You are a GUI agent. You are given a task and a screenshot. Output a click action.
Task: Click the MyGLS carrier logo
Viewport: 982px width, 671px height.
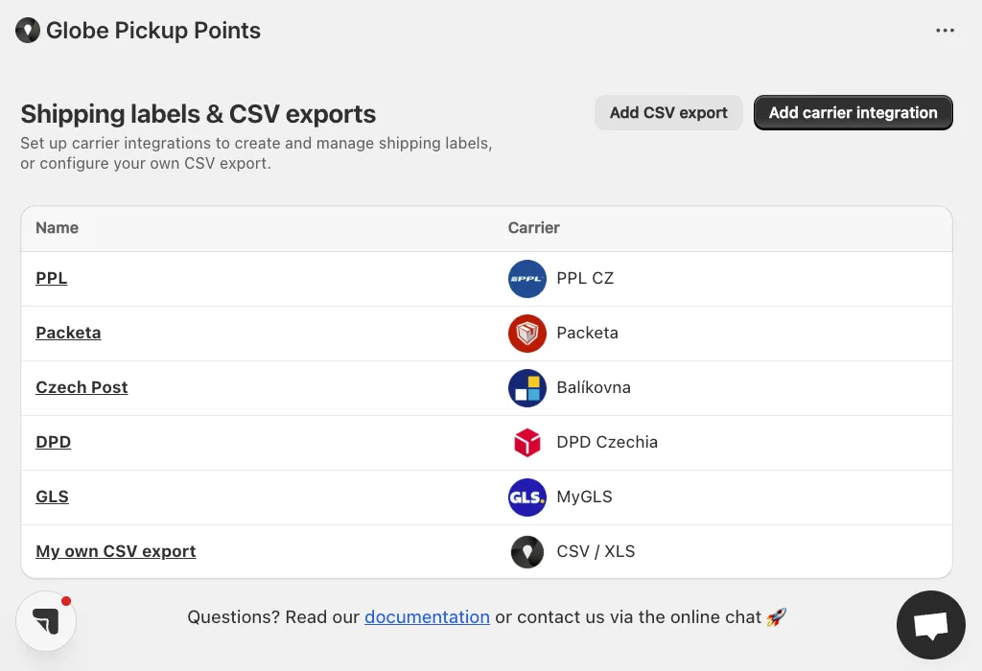click(x=526, y=497)
